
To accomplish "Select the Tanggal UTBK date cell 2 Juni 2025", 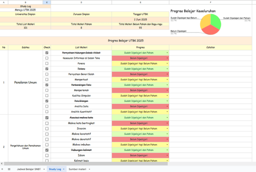I will (140, 19).
